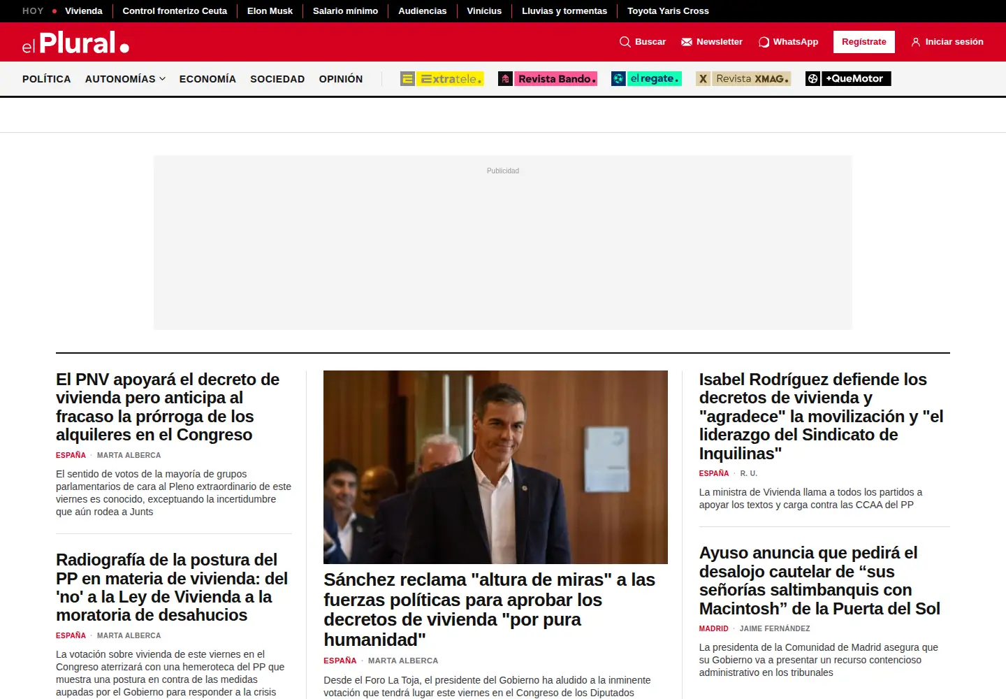Go to the Vinícius topic
Screen dimensions: 1006x699
tap(484, 11)
